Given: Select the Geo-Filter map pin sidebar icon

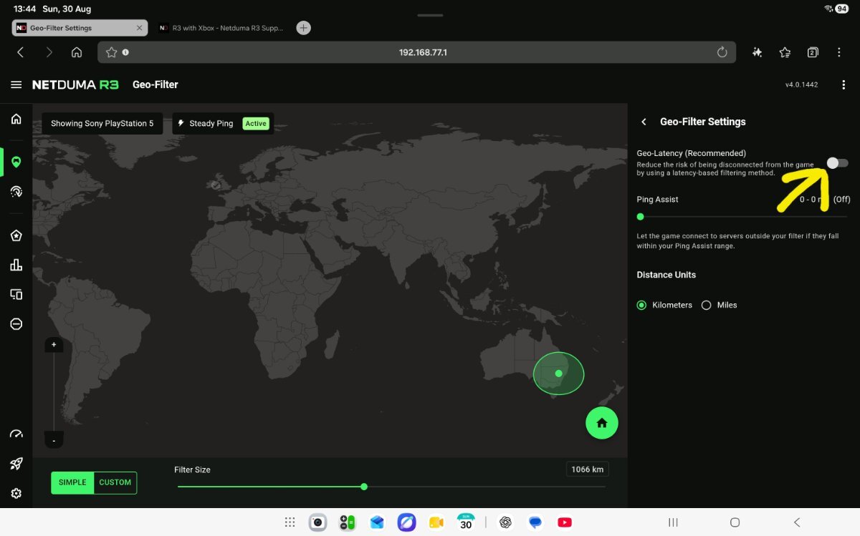Looking at the screenshot, I should (x=16, y=162).
